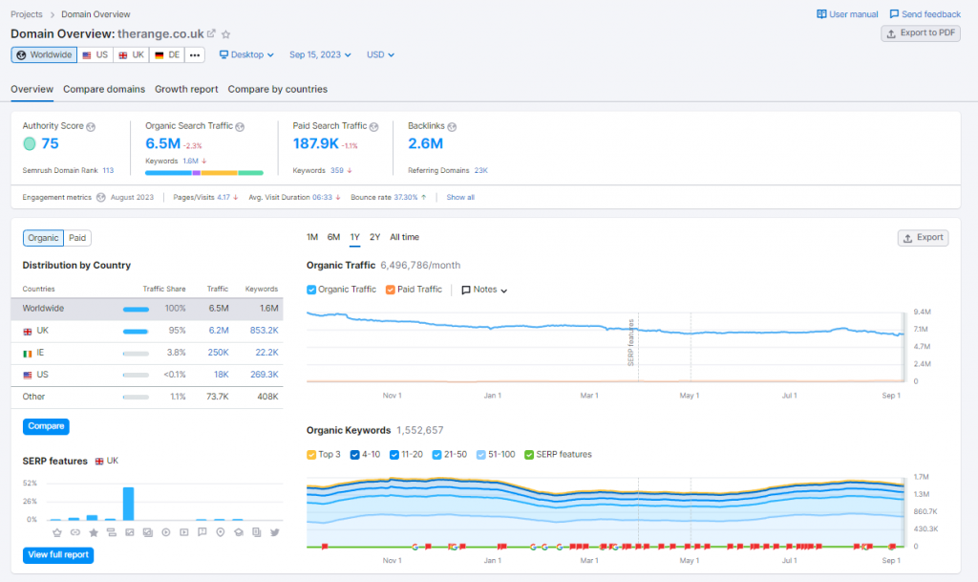The width and height of the screenshot is (978, 582).
Task: Select the 6M time range tab
Action: 333,237
